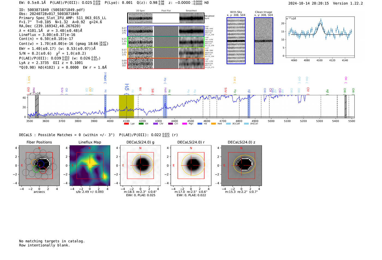Click the red Lyα legend swatch
The height and width of the screenshot is (260, 382).
[126, 124]
